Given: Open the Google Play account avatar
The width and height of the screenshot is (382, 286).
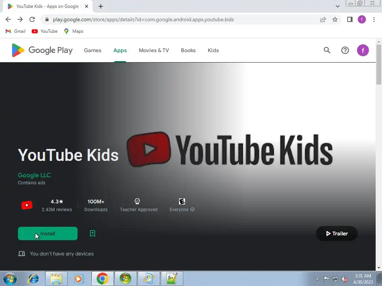Looking at the screenshot, I should [x=363, y=50].
